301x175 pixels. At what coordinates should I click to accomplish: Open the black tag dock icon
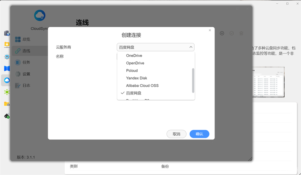7,116
